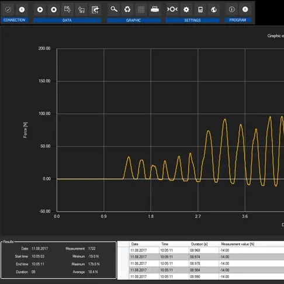
Task: Click the disconnect X icon under Connection
Action: point(22,9)
